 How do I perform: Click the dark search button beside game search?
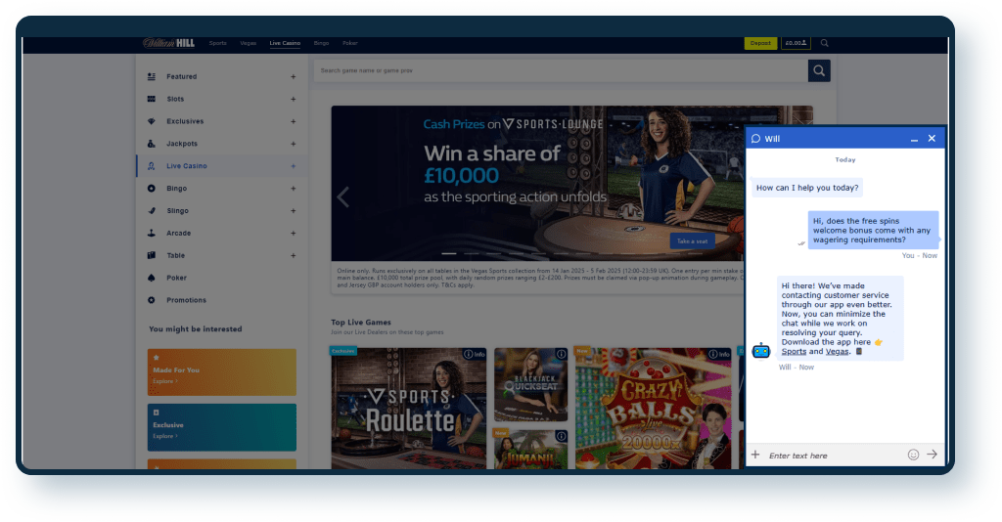point(819,70)
